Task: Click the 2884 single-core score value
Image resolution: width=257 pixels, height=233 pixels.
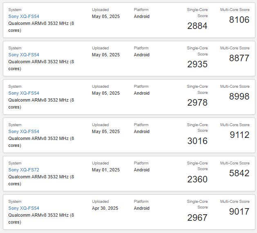Action: pyautogui.click(x=197, y=26)
